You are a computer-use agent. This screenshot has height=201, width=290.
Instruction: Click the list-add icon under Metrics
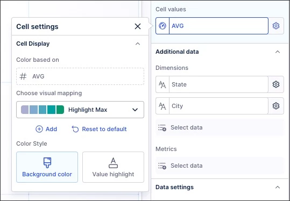[162, 166]
